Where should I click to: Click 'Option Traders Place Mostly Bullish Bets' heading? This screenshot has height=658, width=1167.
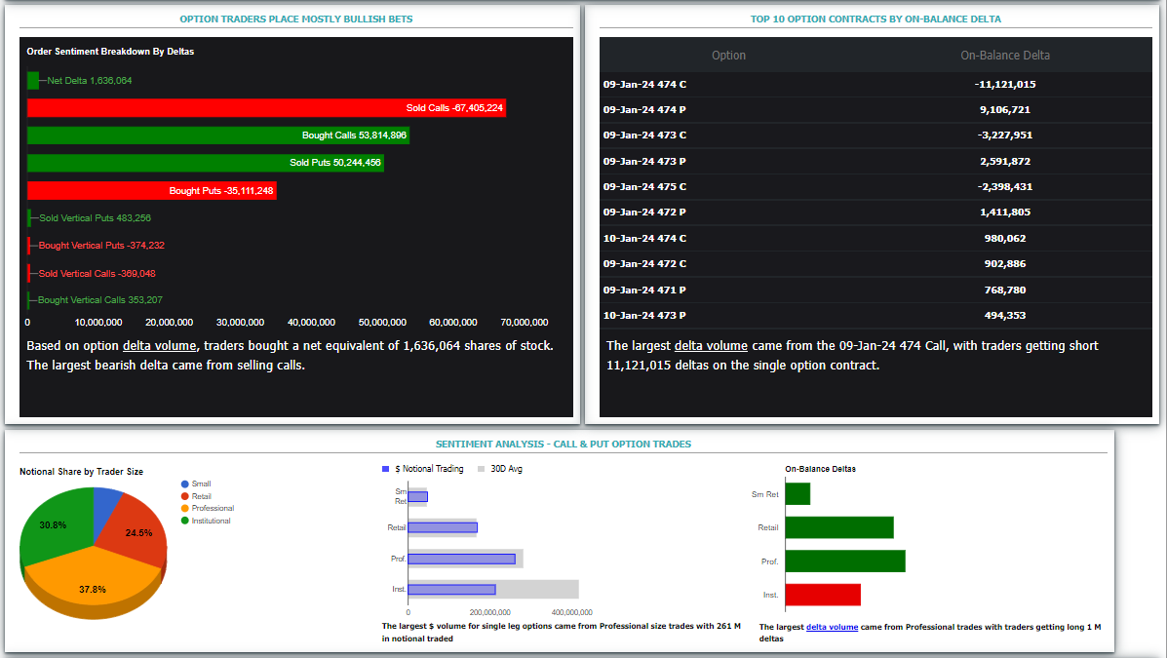pos(296,19)
